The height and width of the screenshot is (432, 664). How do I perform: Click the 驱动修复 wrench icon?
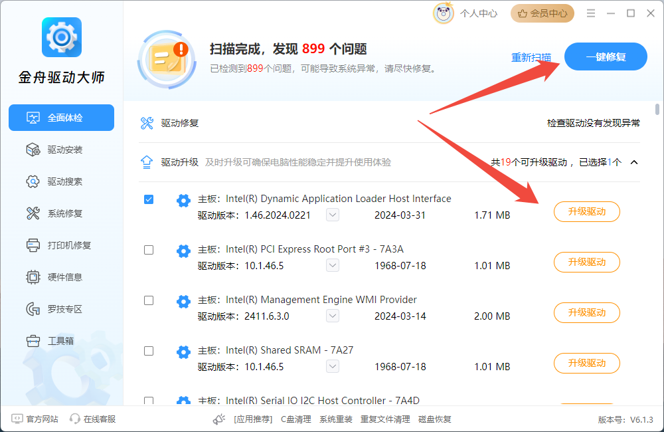[147, 124]
